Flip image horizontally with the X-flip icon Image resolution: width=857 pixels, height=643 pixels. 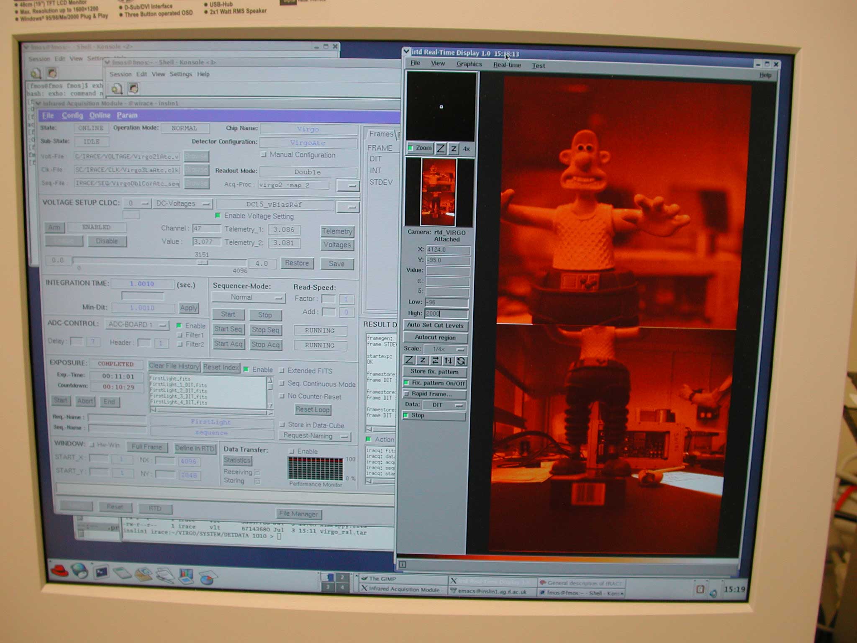pos(435,360)
